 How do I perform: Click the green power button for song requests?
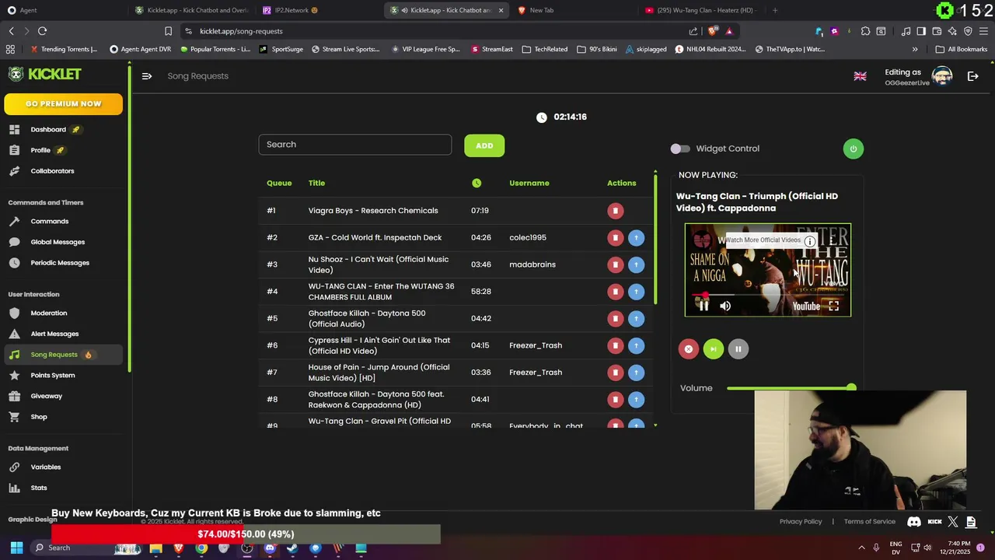click(x=853, y=149)
